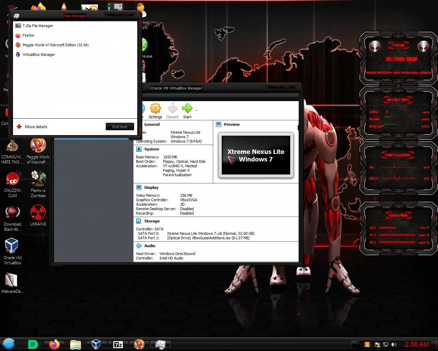This screenshot has height=351, width=438.
Task: Open the Storage section header in VirtualBox
Action: 152,221
